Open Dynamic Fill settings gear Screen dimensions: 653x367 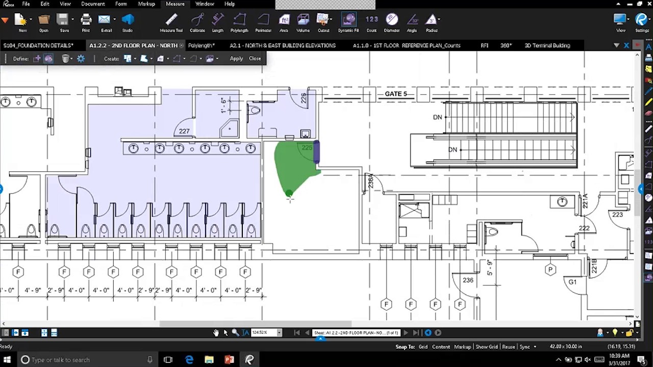click(x=81, y=59)
